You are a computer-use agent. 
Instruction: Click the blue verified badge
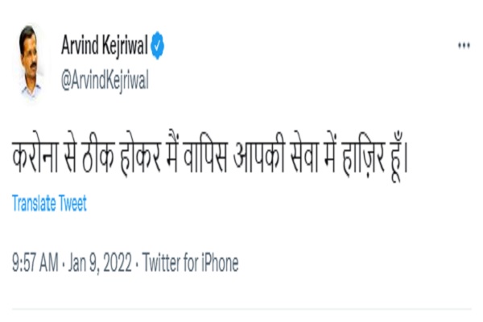pyautogui.click(x=157, y=47)
